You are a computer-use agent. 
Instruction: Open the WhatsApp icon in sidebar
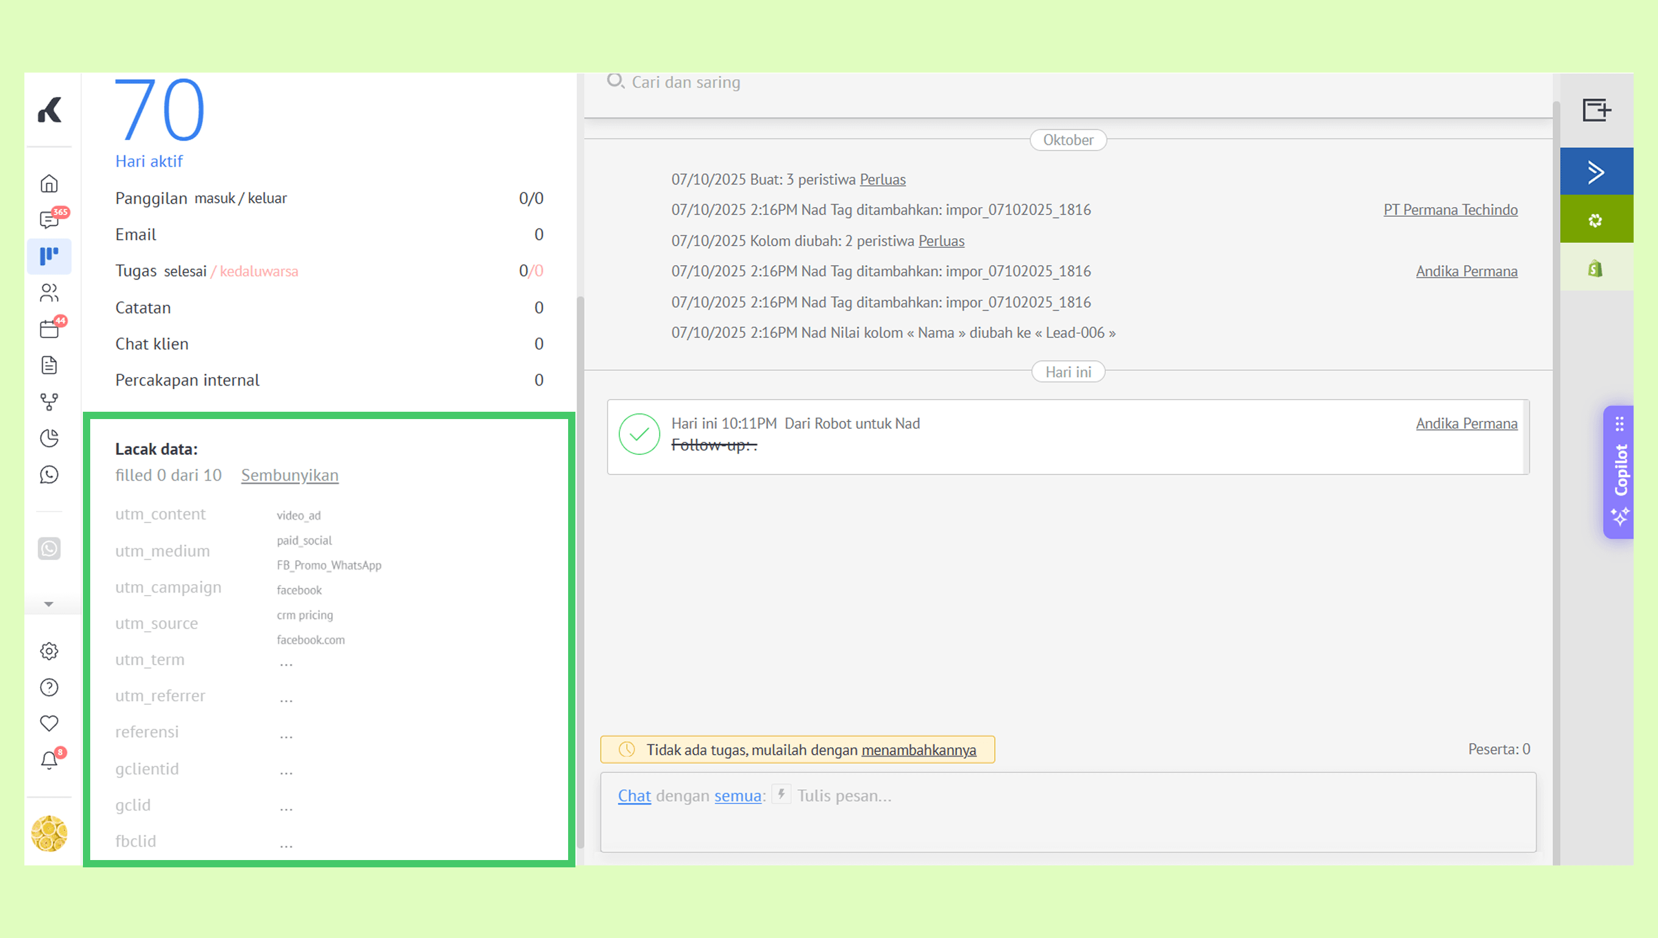coord(49,475)
